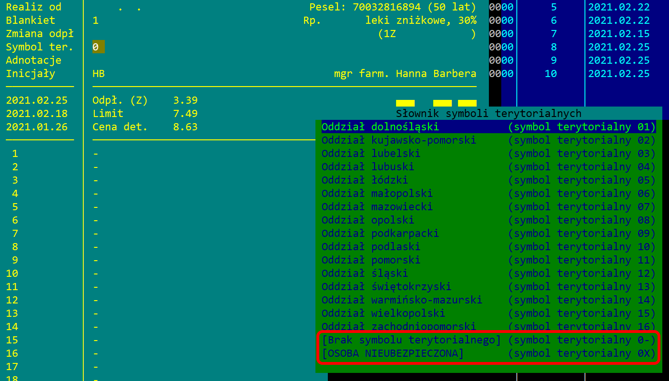Choose Oddział pomorski symbol 11
Screen dimensions: 669x381
click(488, 260)
